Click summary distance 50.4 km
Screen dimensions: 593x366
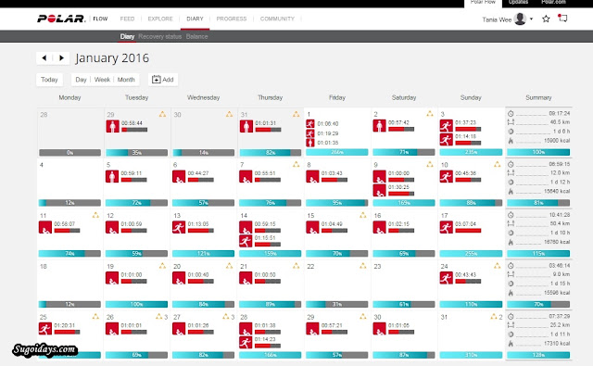[x=560, y=223]
